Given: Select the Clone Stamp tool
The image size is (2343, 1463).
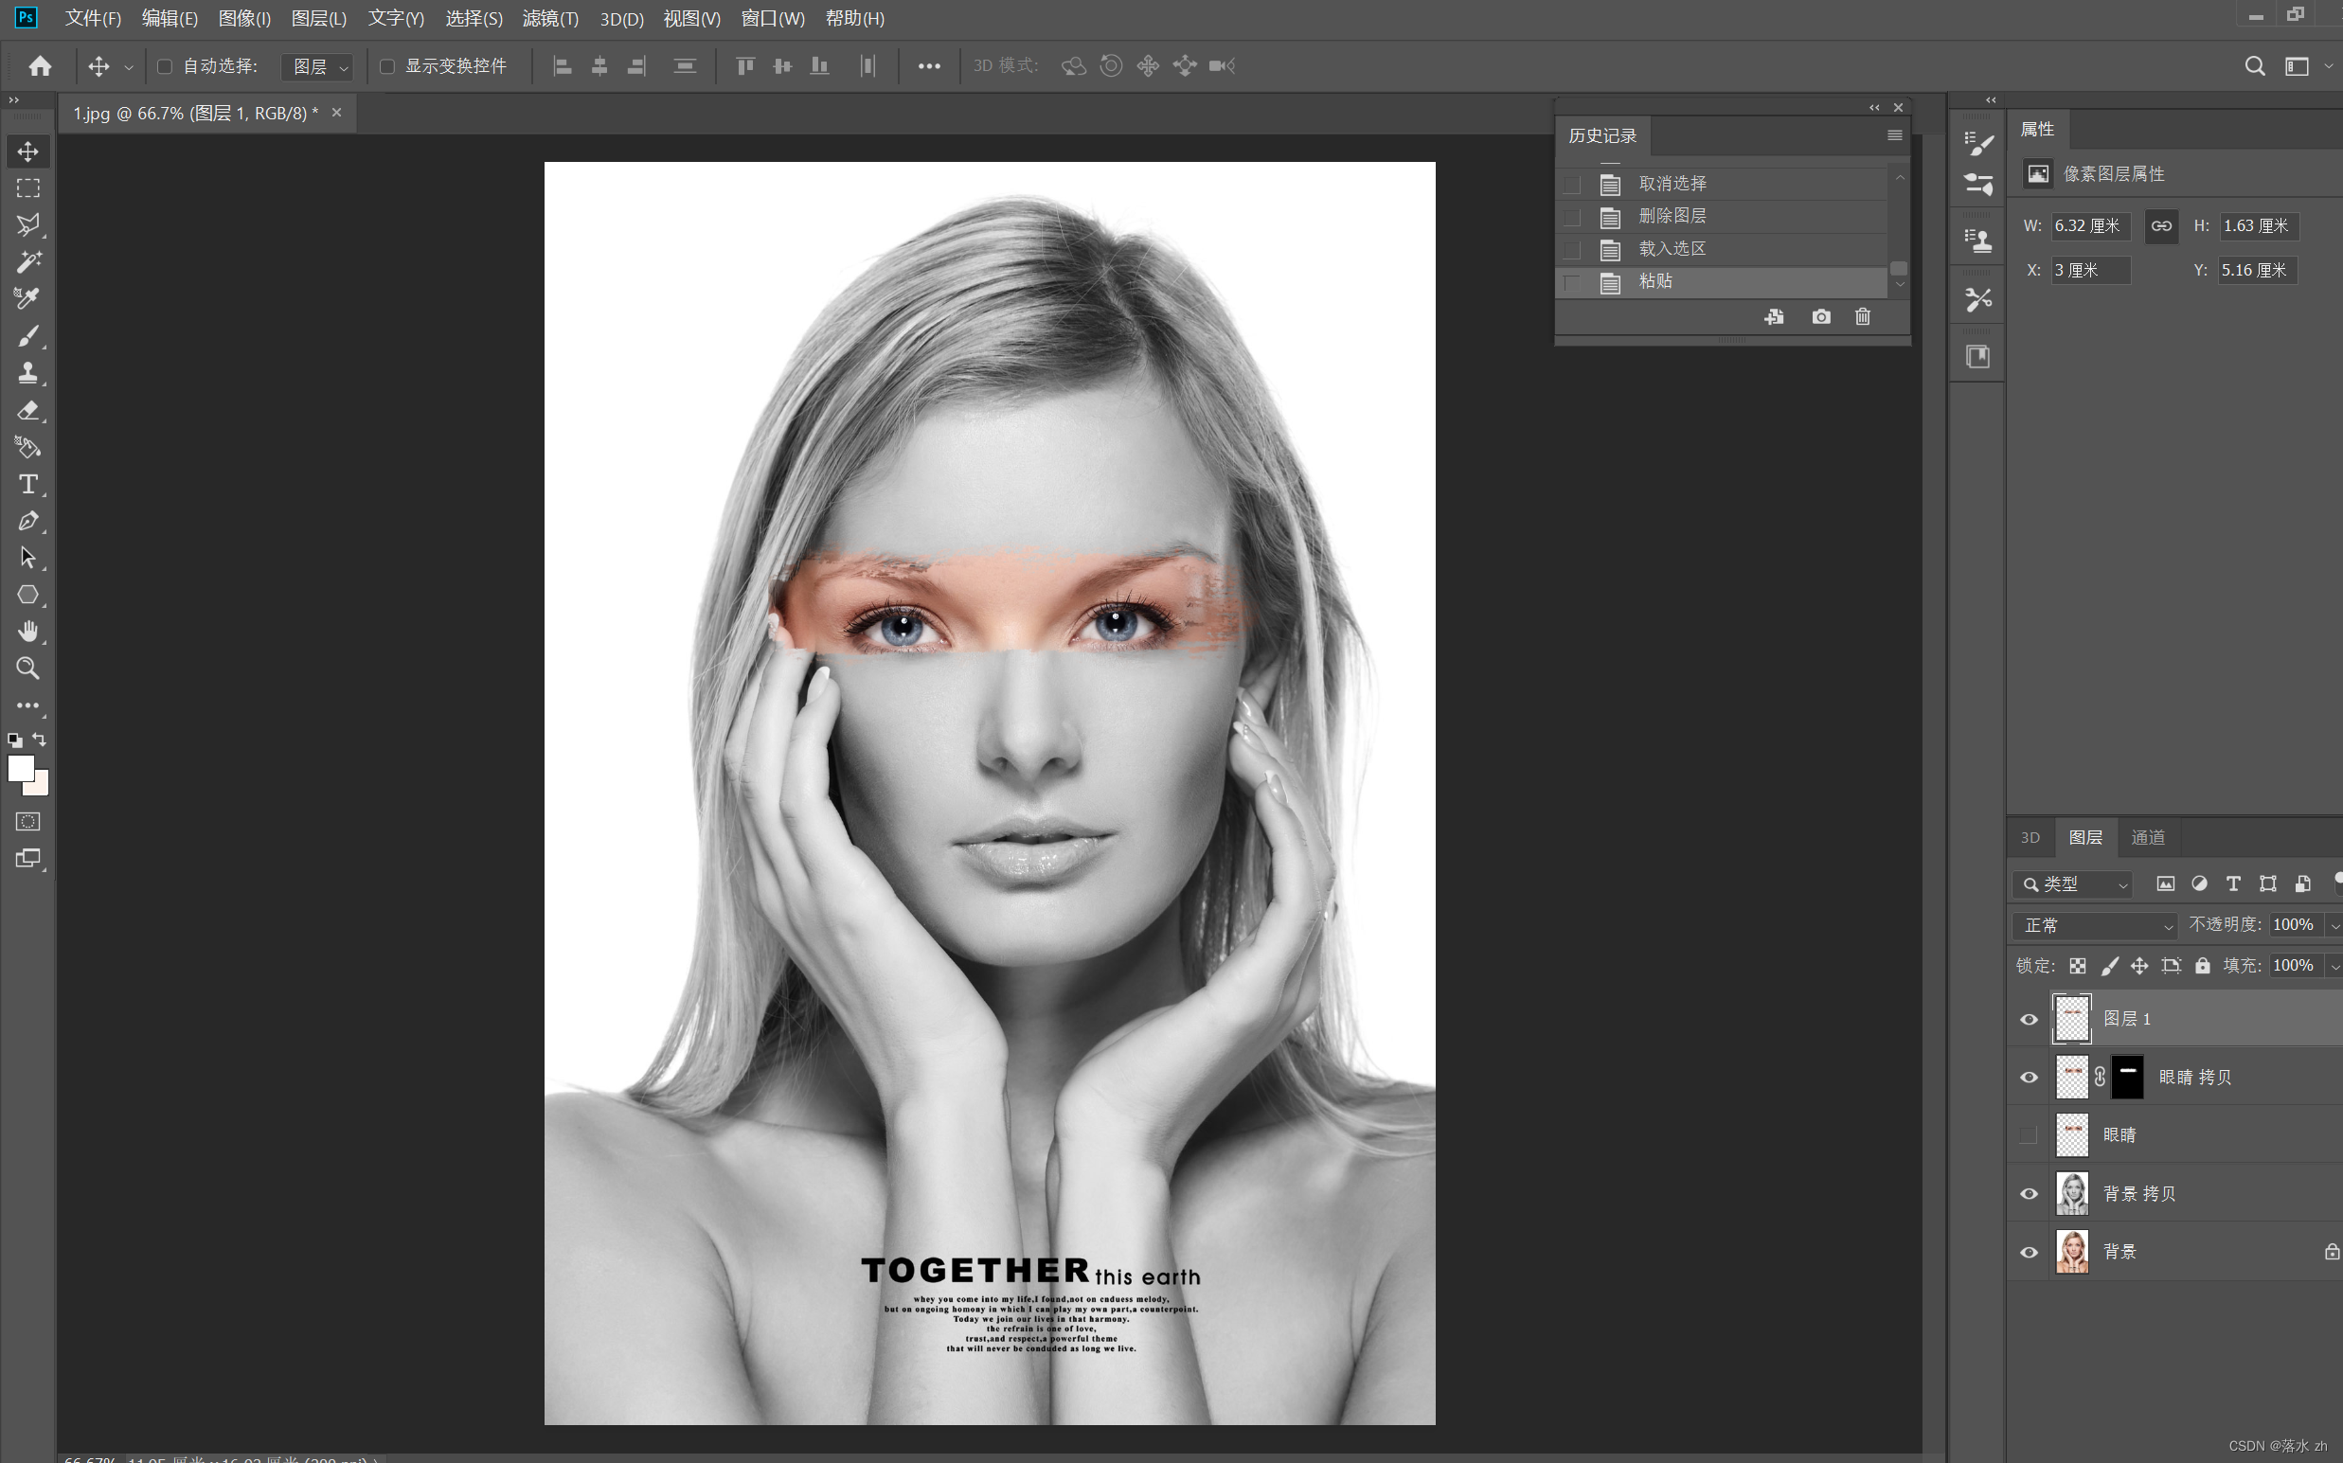Looking at the screenshot, I should [28, 372].
